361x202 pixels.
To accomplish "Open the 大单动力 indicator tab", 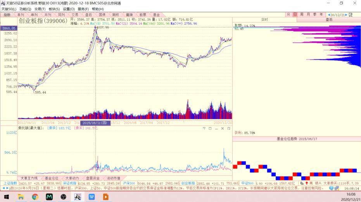I will (x=72, y=178).
